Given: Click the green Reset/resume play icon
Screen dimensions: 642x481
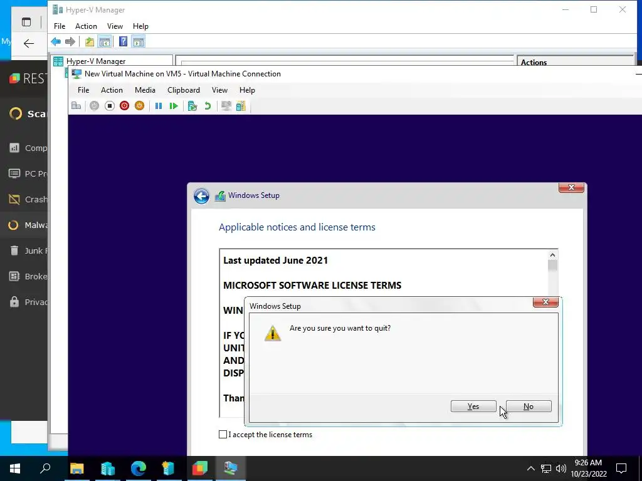Looking at the screenshot, I should tap(174, 106).
